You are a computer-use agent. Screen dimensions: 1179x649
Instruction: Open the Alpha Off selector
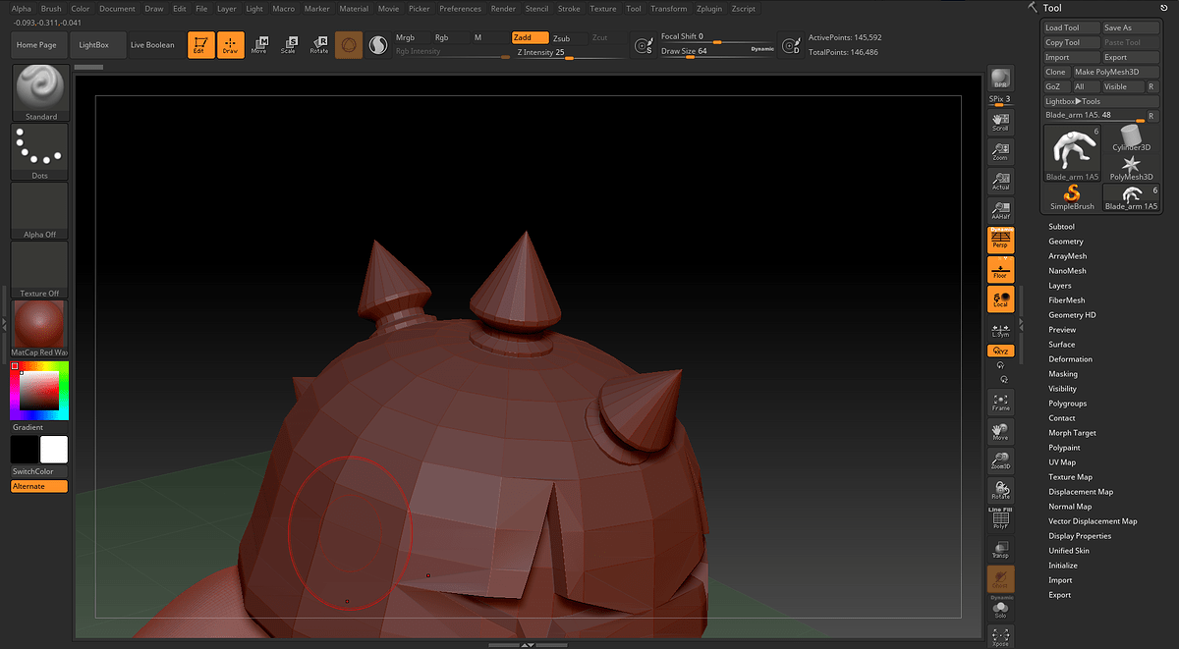coord(40,211)
